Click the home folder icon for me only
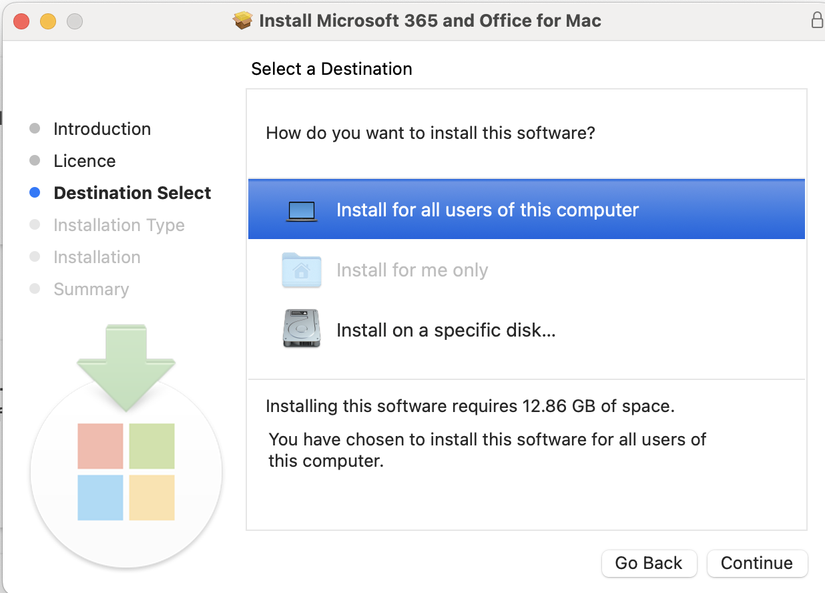Screen dimensions: 825x593 tap(302, 270)
